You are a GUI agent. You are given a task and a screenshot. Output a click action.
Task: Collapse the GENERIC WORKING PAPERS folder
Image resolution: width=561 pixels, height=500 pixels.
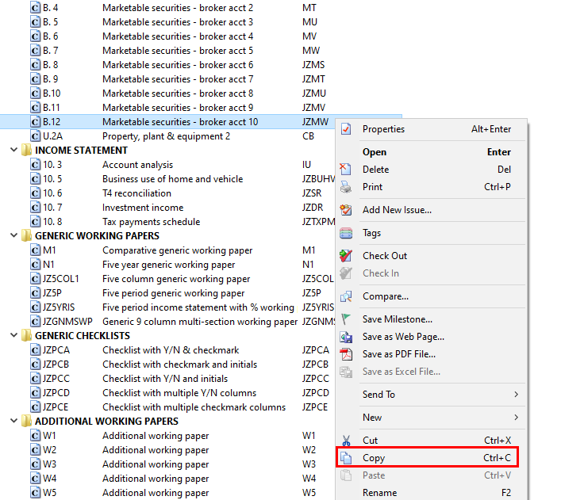click(14, 236)
